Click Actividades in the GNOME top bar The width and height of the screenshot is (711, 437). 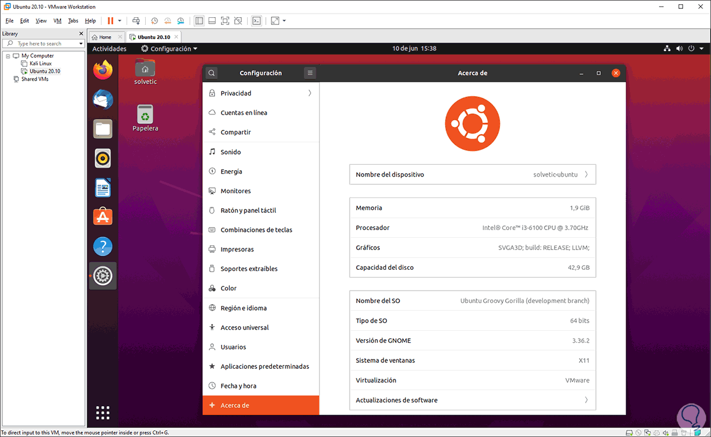point(109,49)
